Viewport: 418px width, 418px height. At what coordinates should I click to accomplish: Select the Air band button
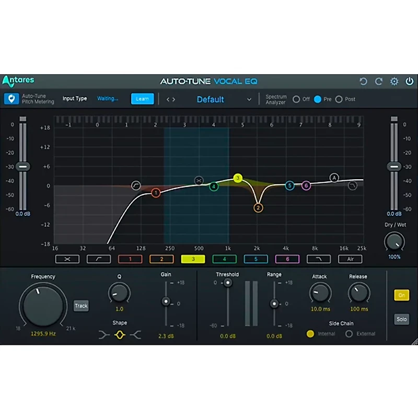[350, 259]
